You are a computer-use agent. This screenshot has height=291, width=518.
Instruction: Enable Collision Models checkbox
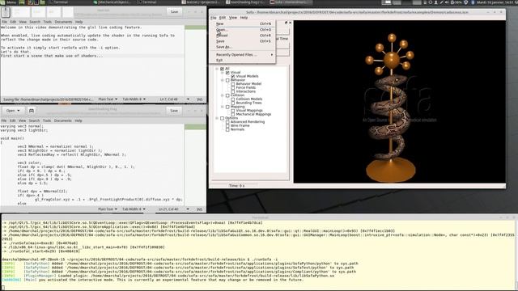click(x=233, y=99)
